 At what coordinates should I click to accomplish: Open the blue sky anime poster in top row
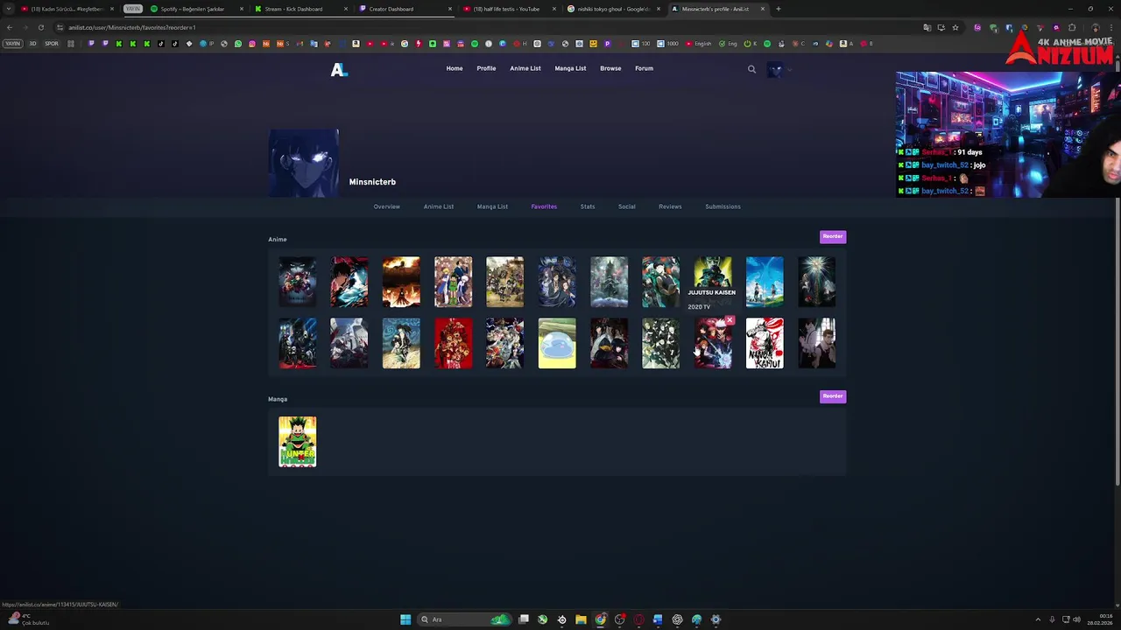pyautogui.click(x=765, y=282)
